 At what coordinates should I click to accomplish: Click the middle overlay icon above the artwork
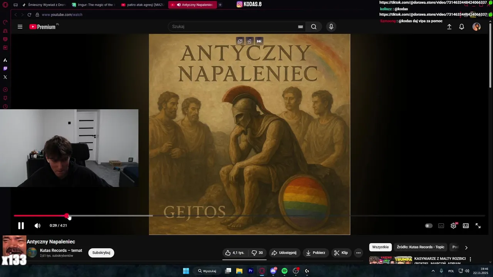click(249, 41)
